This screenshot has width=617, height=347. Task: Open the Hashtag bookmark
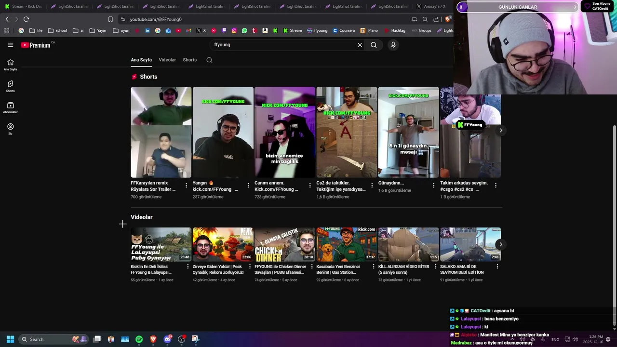pos(395,30)
